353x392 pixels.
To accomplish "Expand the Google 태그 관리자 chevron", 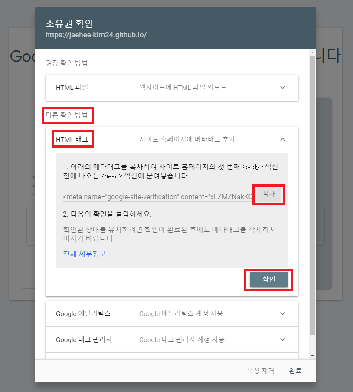I will (283, 339).
